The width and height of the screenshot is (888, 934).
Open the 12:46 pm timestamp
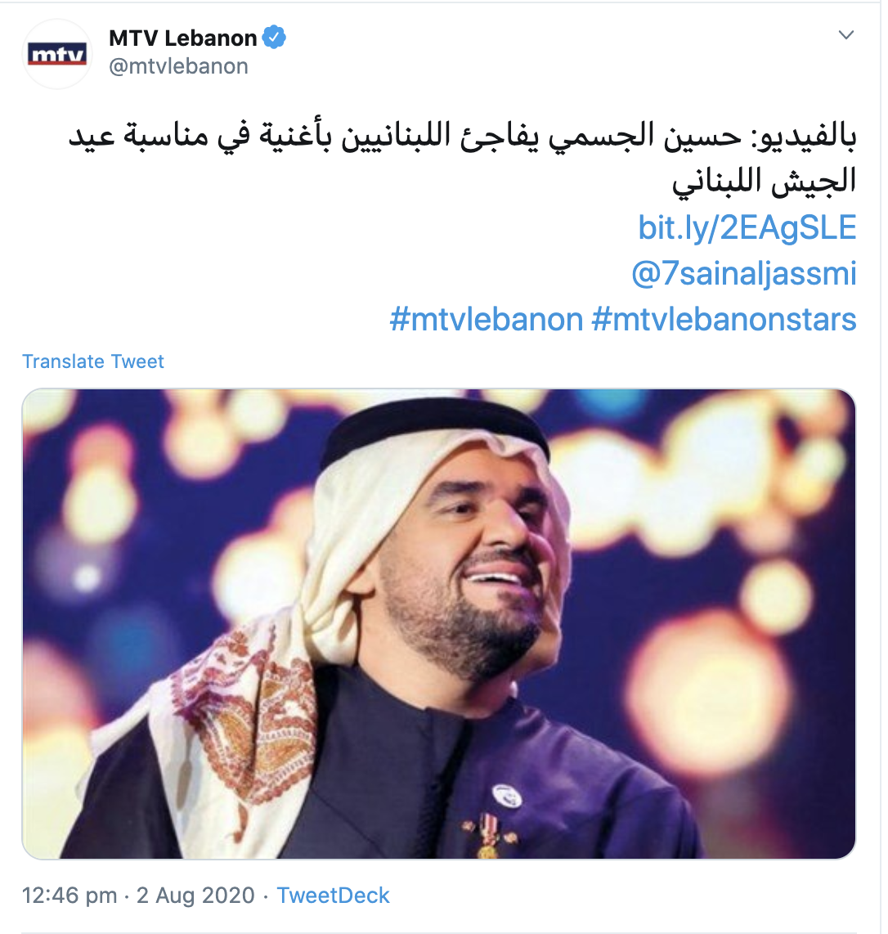pos(69,896)
